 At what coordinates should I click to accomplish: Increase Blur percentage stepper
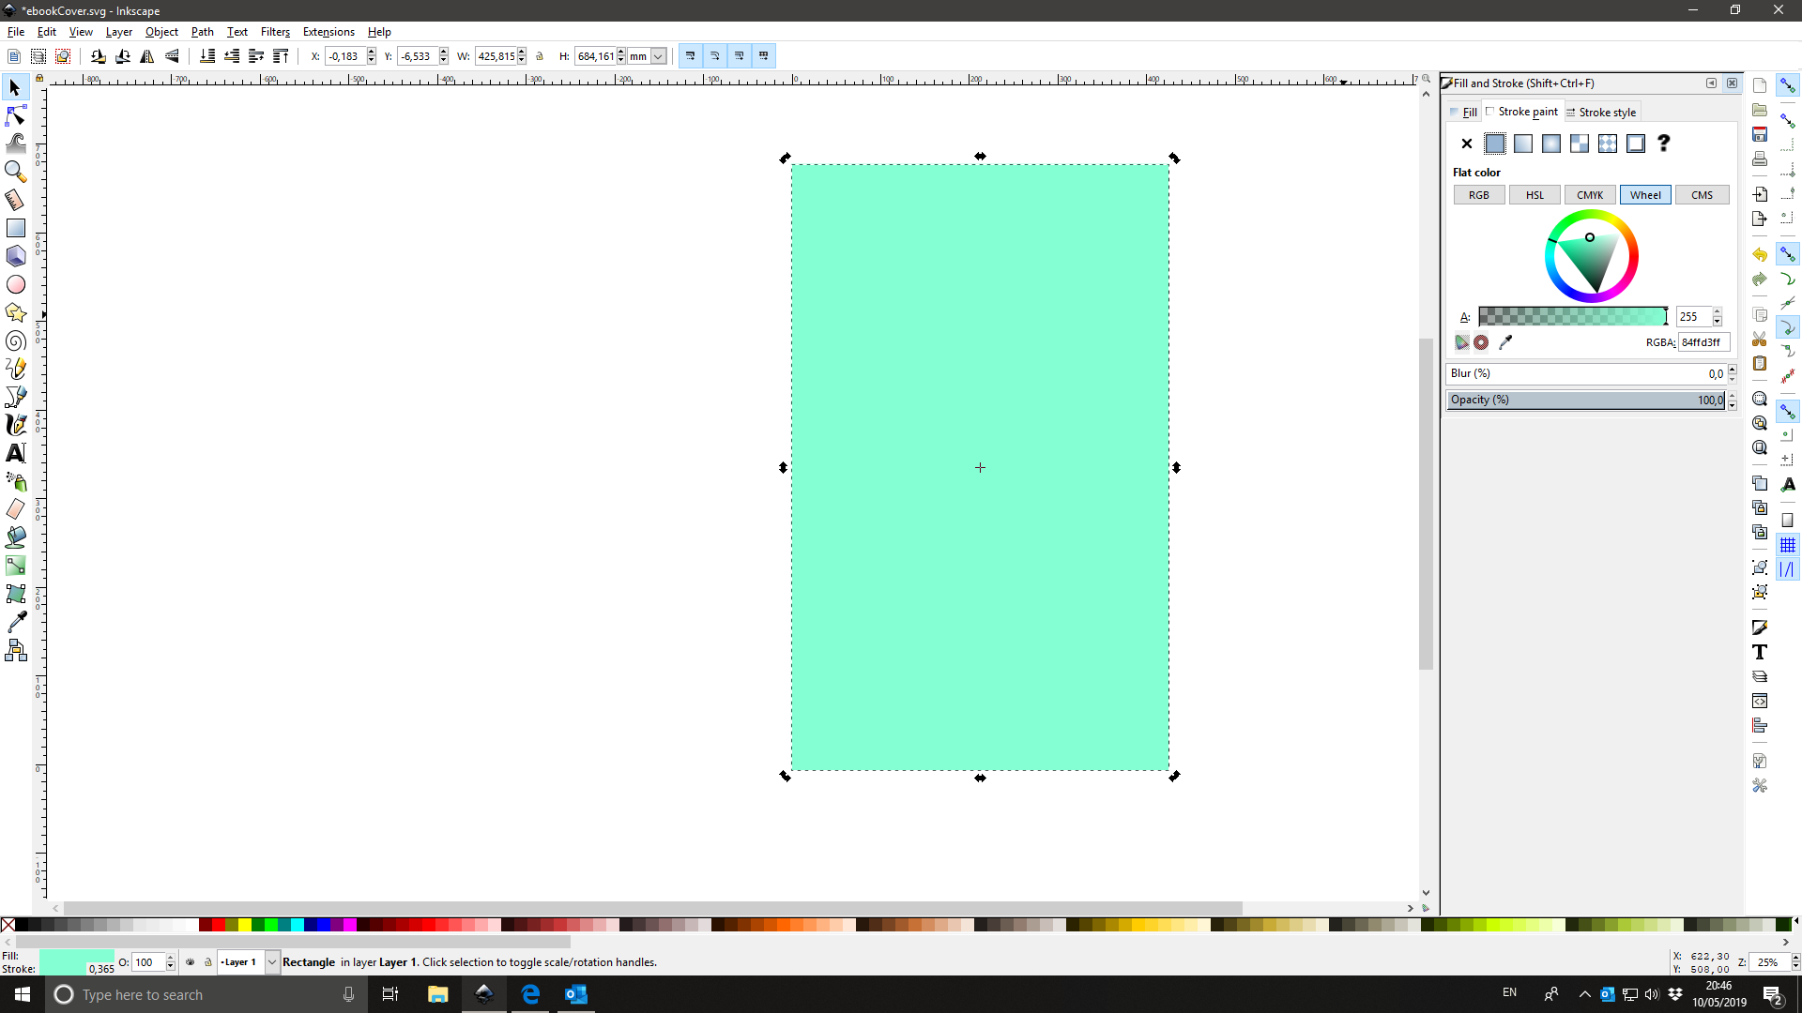[1732, 370]
